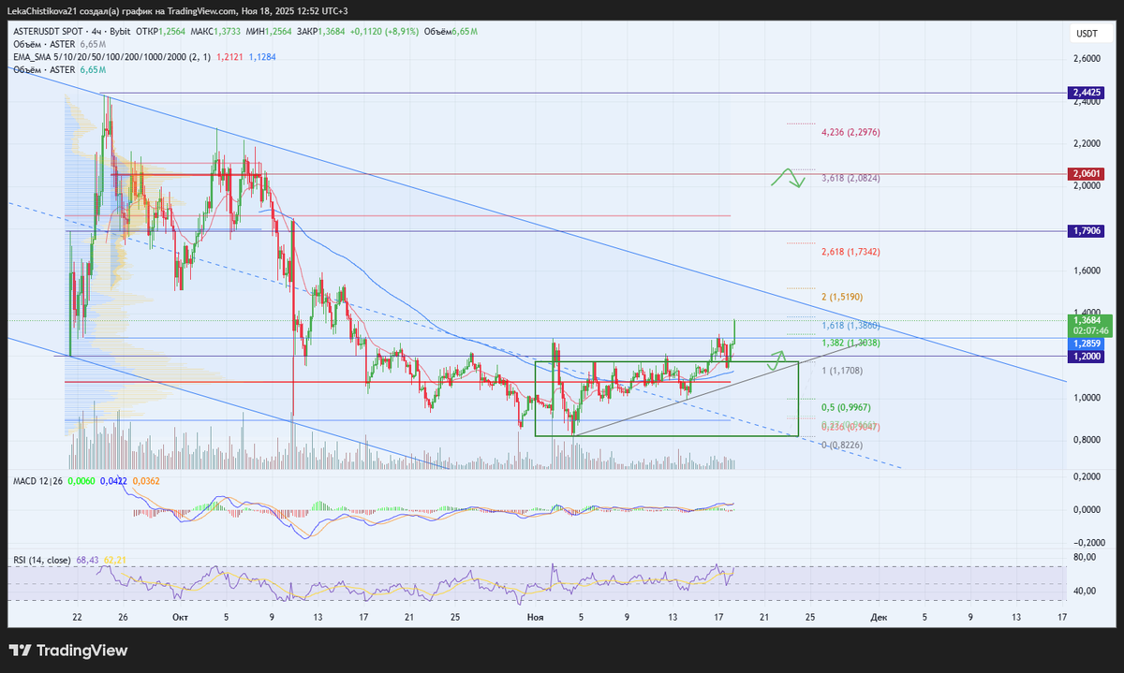
Task: Click the Окт label on time axis
Action: tap(180, 617)
